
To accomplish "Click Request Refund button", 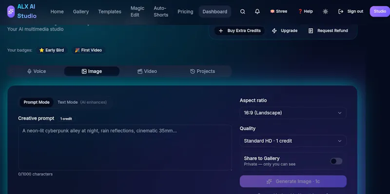I will (328, 31).
